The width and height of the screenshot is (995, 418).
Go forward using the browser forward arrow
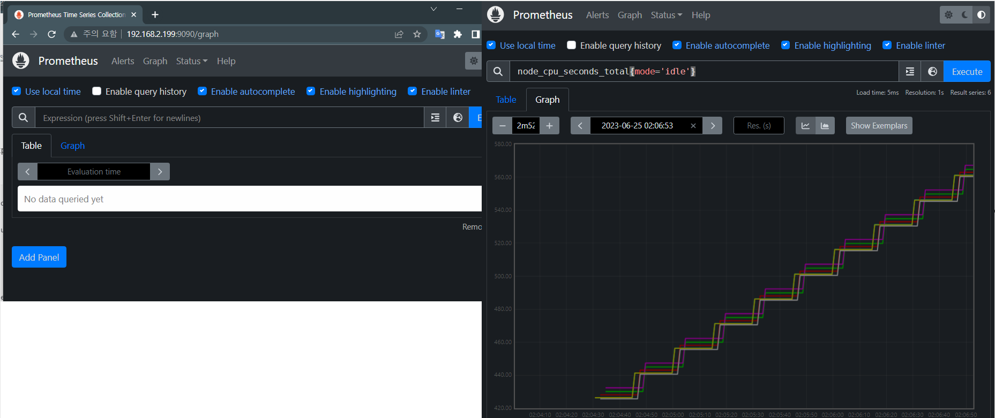[34, 34]
